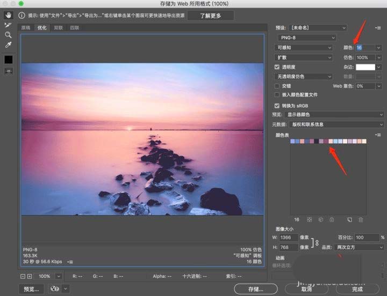Image resolution: width=387 pixels, height=296 pixels.
Task: Click the zoom in plus icon
Action: (x=30, y=276)
